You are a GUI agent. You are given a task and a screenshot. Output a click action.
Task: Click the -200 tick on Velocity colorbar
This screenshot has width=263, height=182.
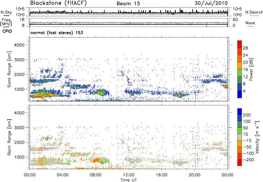click(x=249, y=160)
